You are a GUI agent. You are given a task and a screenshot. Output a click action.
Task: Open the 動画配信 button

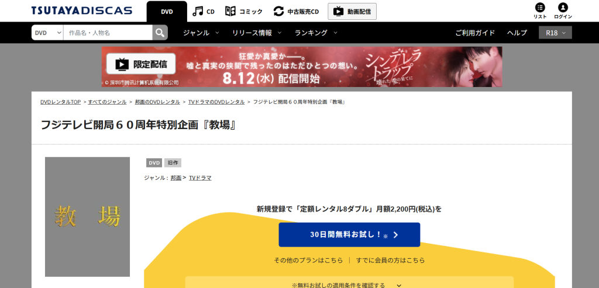point(352,12)
